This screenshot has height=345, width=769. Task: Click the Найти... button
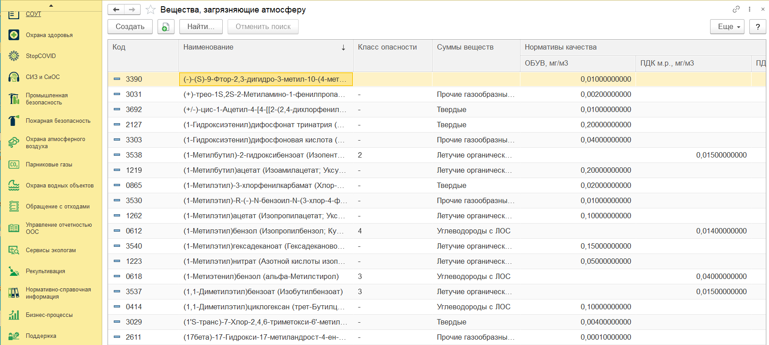tap(201, 27)
